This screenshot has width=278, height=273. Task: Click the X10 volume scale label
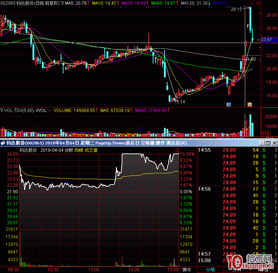pos(265,134)
